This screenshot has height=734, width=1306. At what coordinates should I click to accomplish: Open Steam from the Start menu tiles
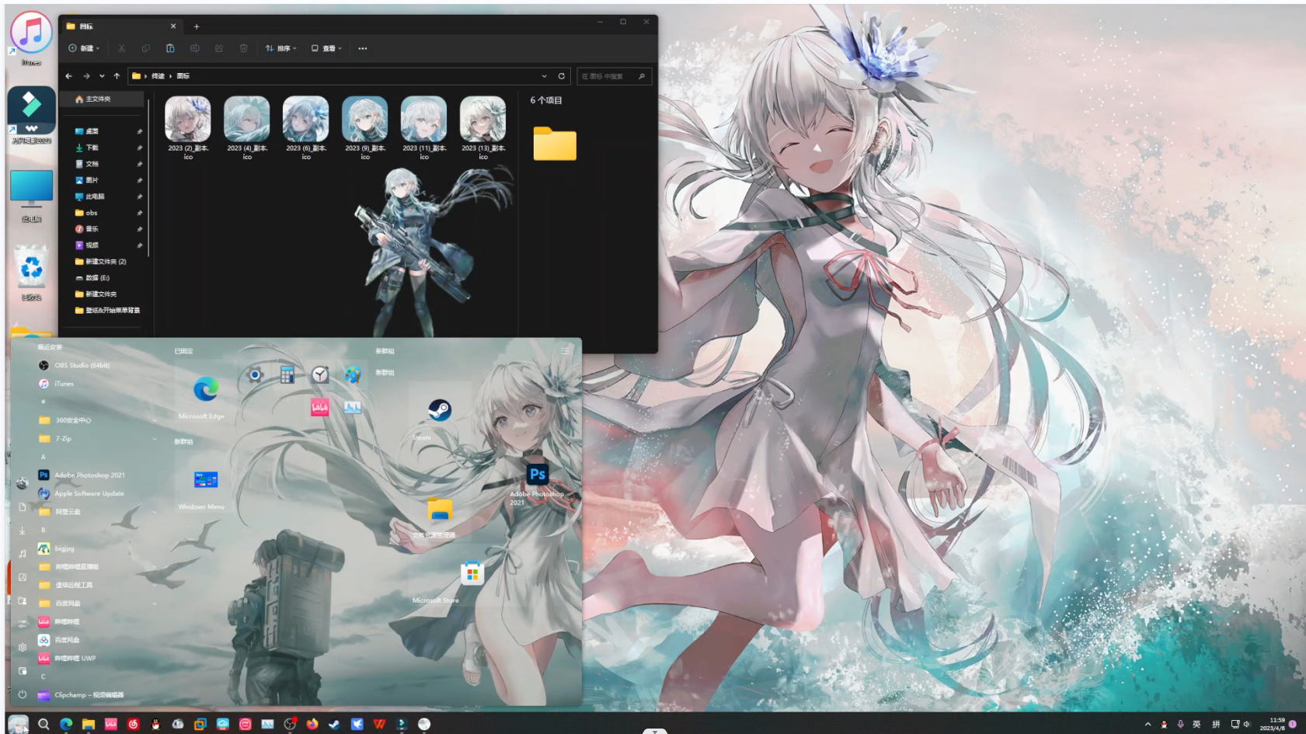[x=440, y=411]
